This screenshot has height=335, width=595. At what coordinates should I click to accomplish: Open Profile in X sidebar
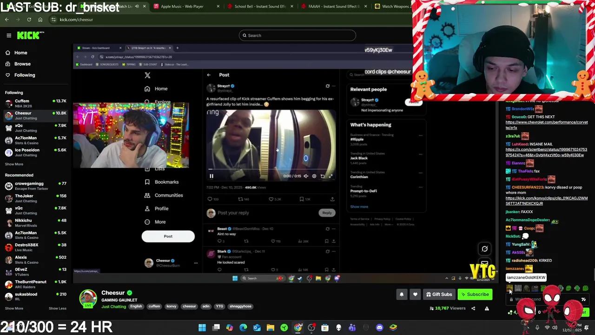point(156,208)
